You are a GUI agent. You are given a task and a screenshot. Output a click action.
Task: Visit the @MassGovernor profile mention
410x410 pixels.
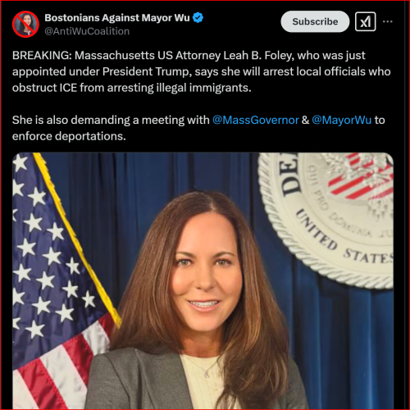click(x=255, y=120)
